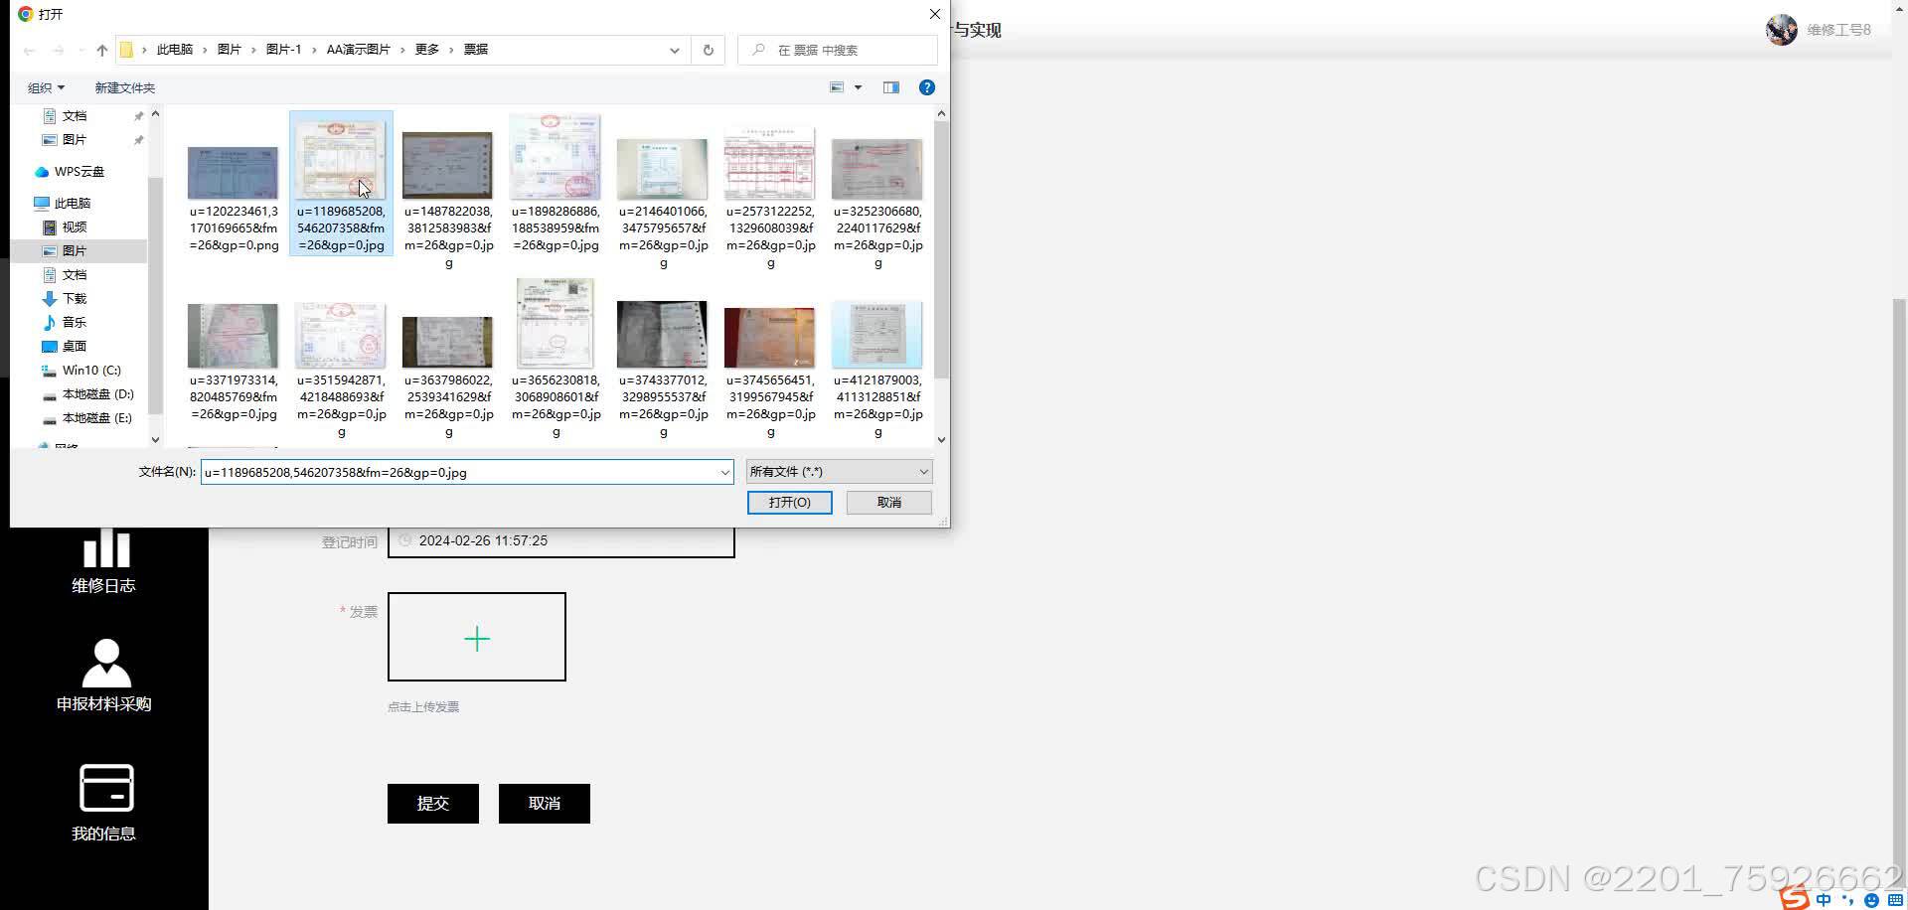Select thumbnail u=3637986022 image
This screenshot has height=910, width=1908.
448,342
